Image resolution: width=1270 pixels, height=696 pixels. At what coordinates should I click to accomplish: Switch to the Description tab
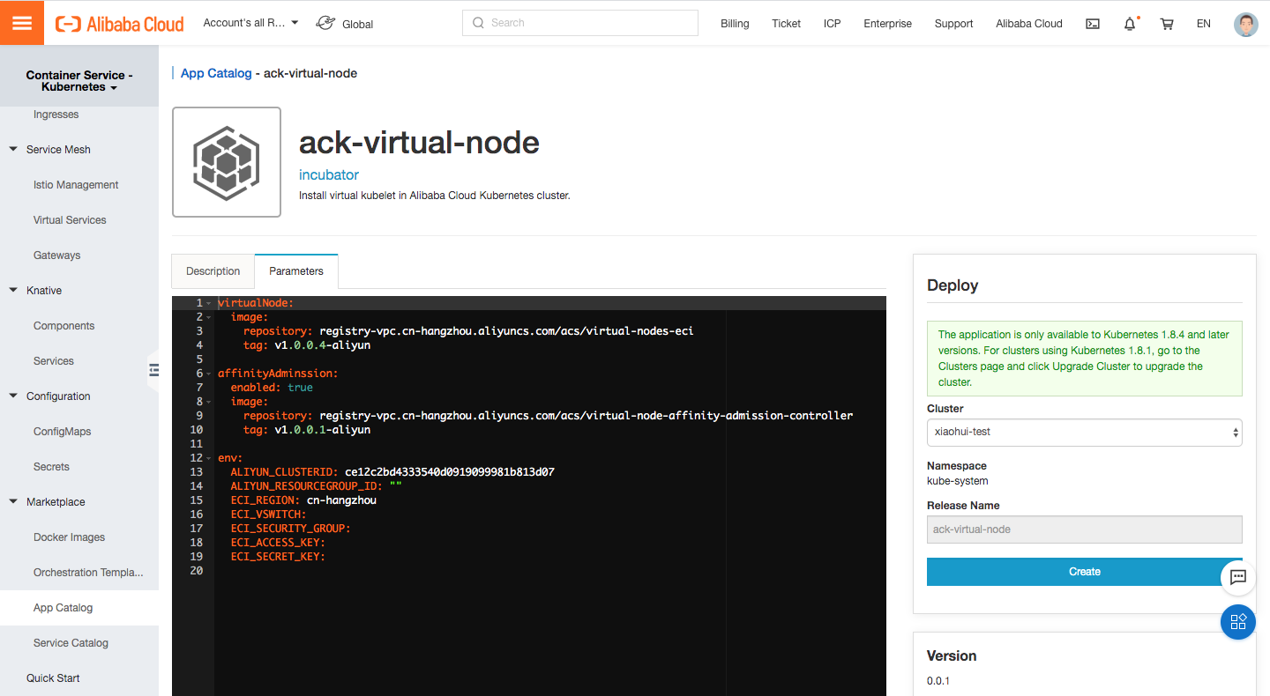(213, 271)
